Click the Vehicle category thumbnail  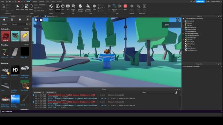6,36
